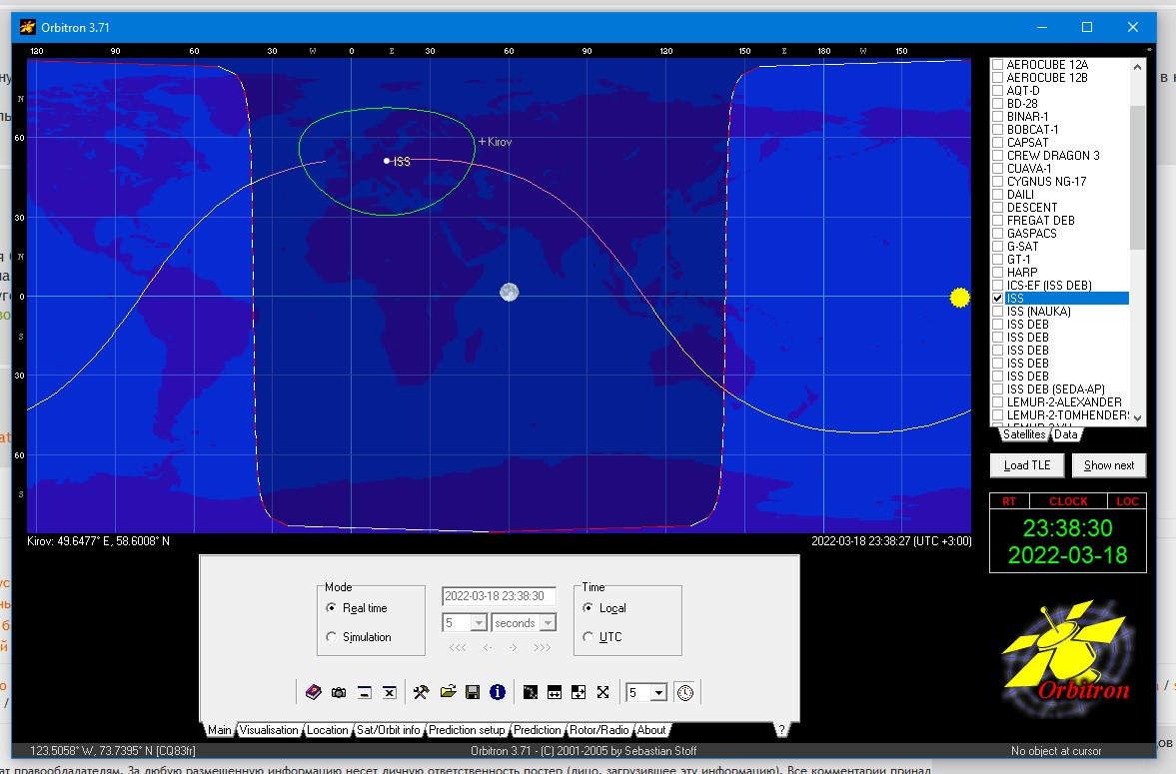Viewport: 1176px width, 774px height.
Task: Toggle full screen with crossed arrows icon
Action: (603, 692)
